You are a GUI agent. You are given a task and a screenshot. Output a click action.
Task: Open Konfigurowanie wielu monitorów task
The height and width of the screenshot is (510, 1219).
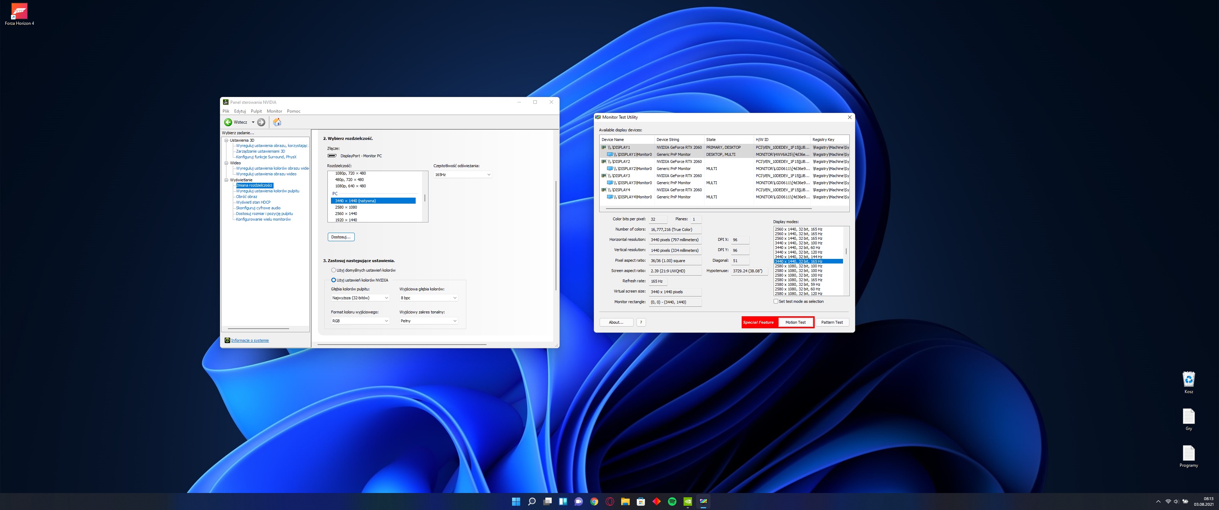[263, 220]
